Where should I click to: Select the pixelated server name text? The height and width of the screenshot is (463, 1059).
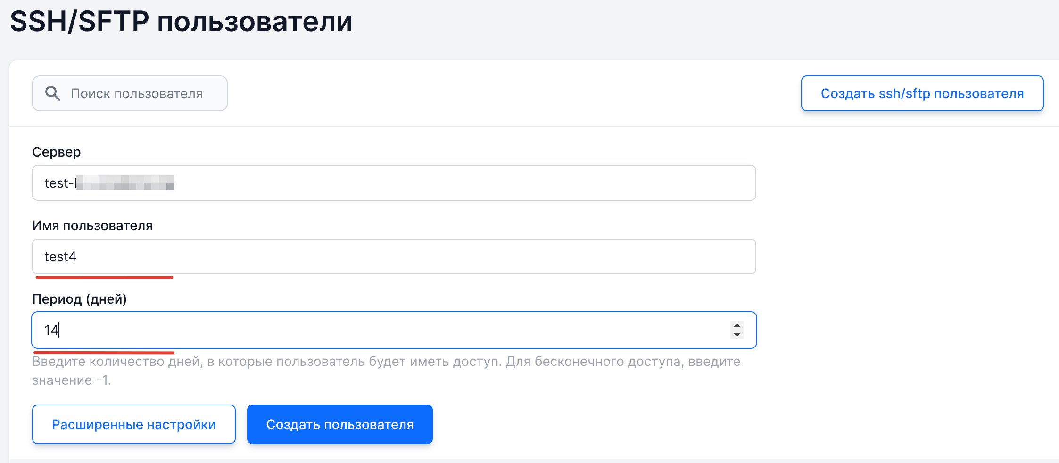pos(124,183)
